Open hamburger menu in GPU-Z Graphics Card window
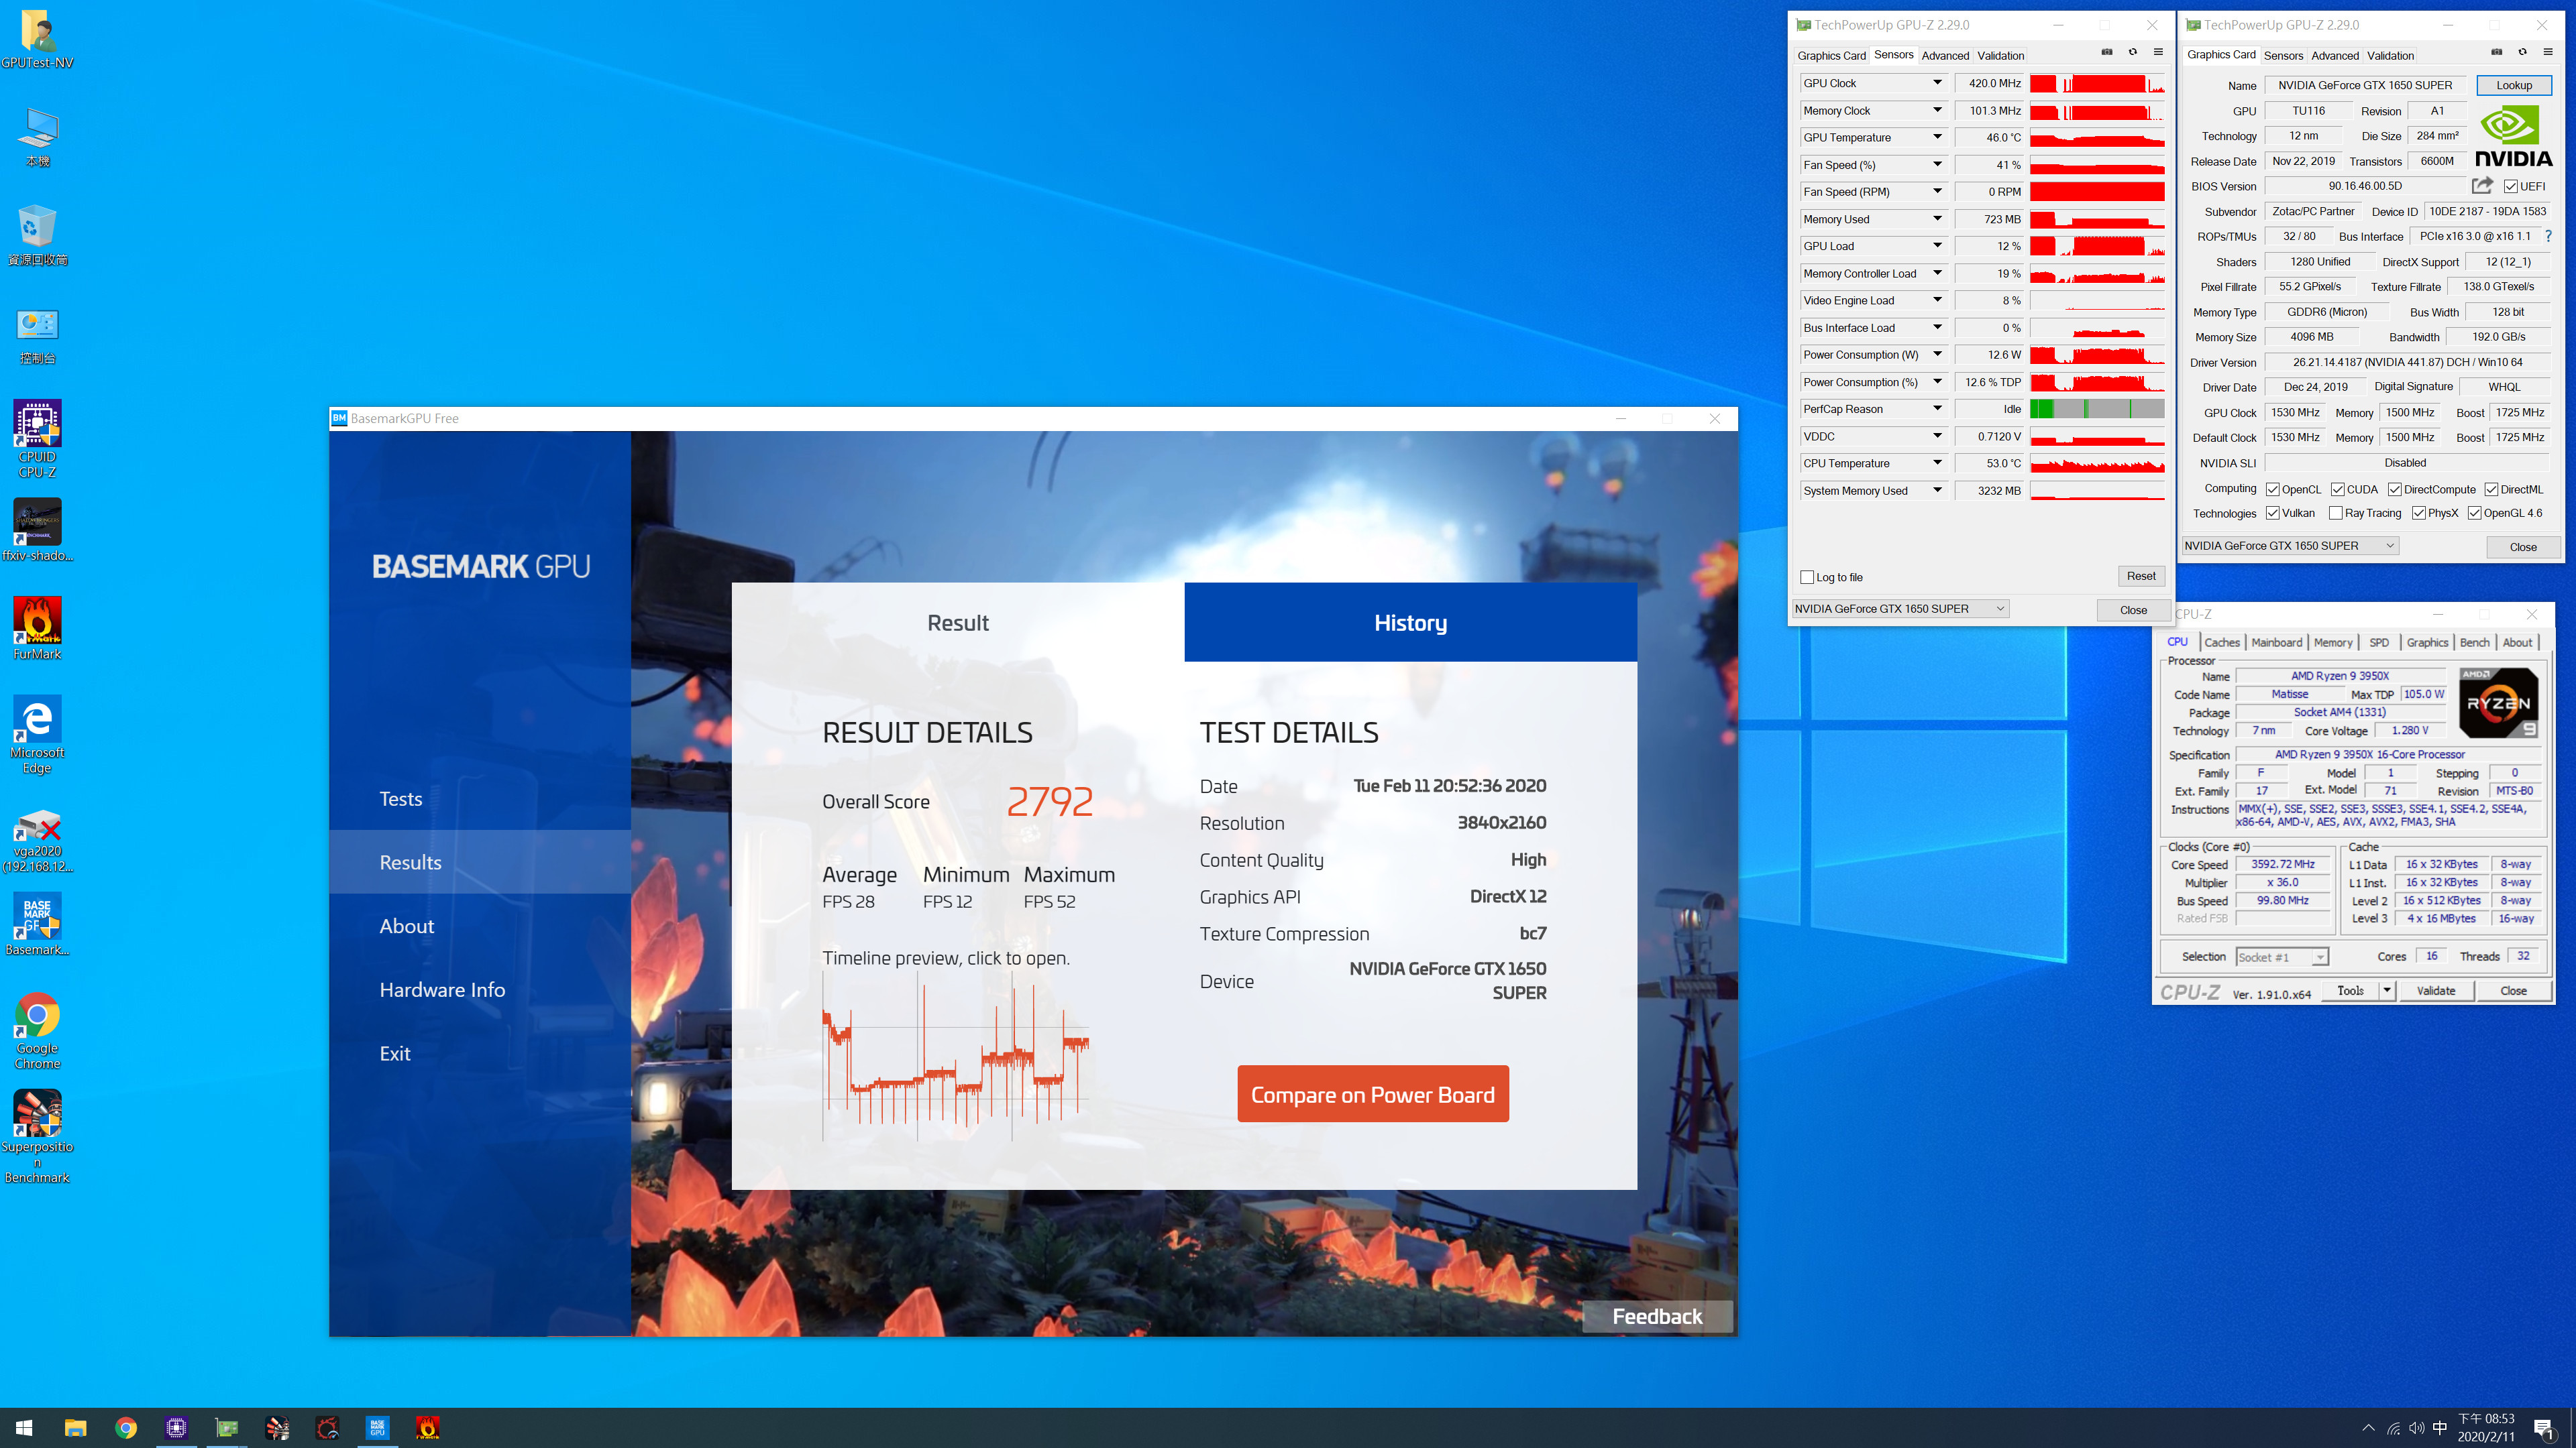 (2547, 52)
